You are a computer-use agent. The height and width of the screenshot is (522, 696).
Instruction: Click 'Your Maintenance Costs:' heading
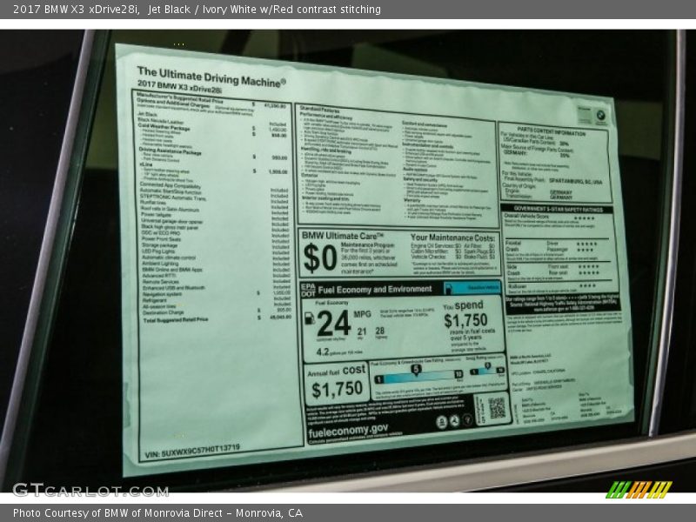click(x=452, y=238)
